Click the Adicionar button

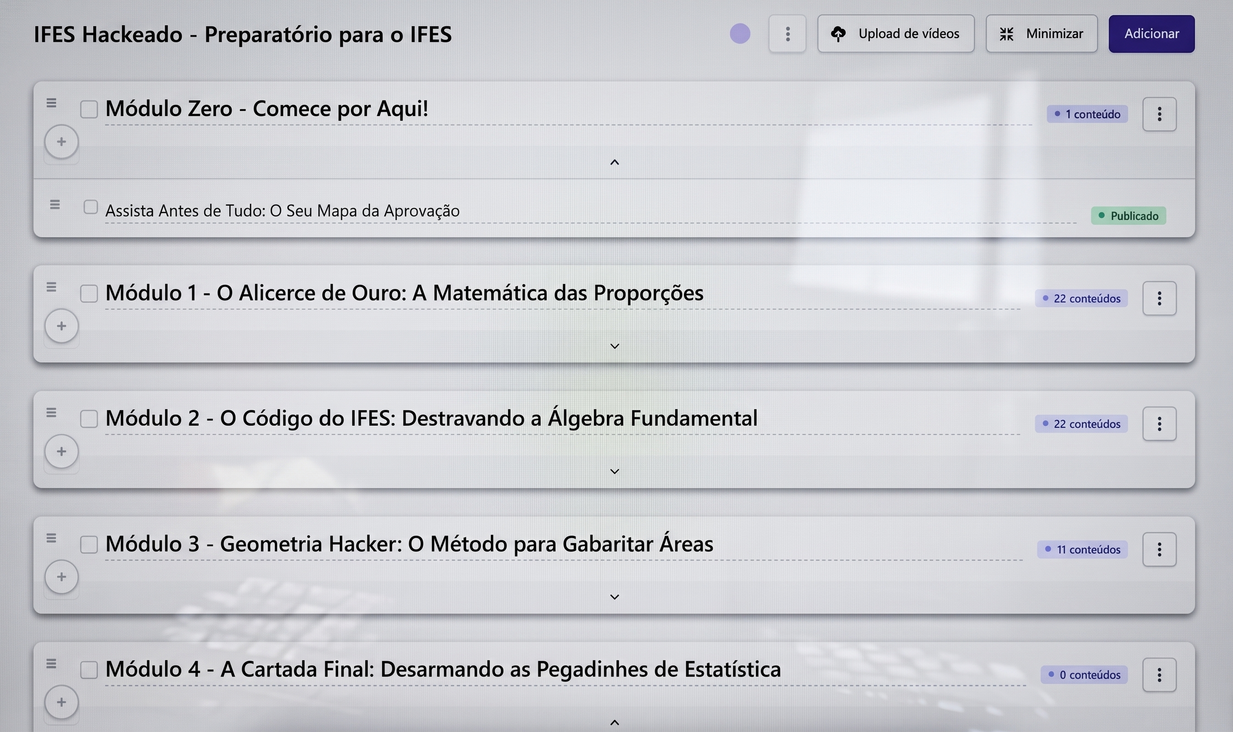1151,33
